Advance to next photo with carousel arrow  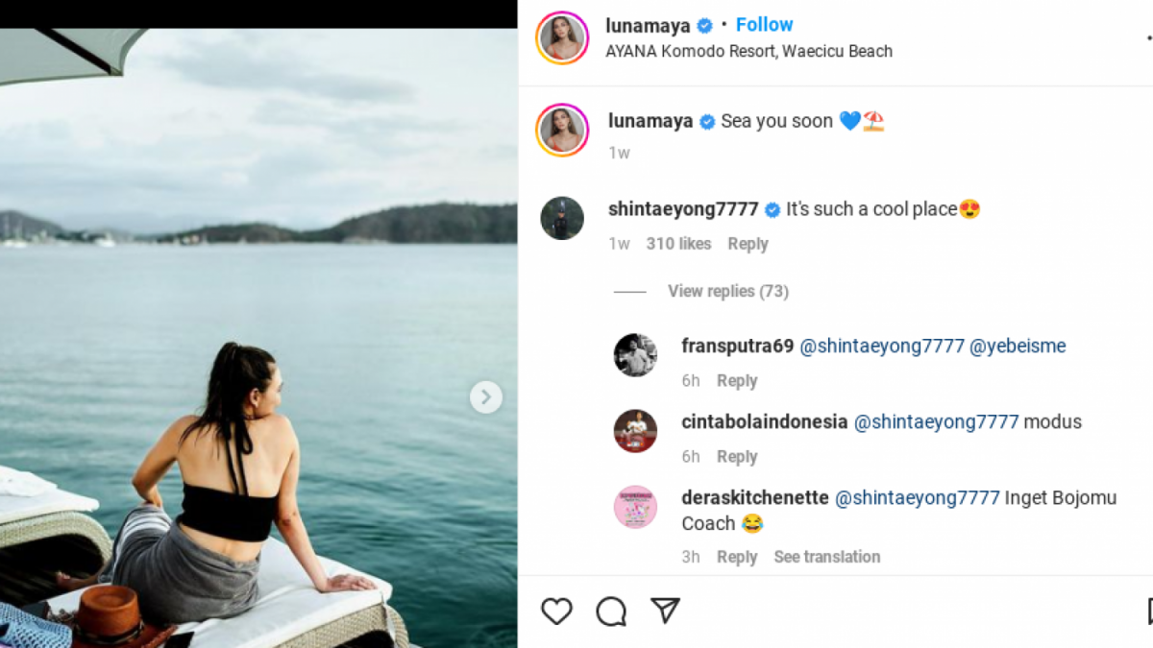(486, 396)
